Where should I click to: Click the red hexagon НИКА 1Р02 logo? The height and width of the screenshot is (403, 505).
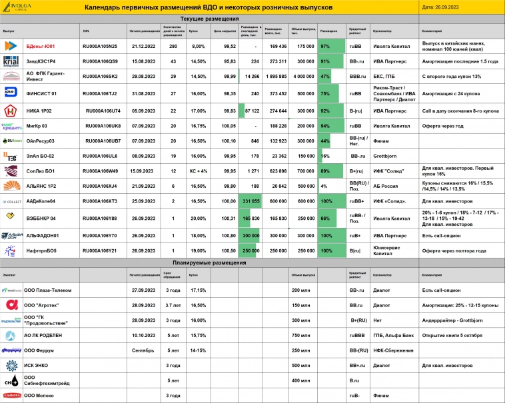coord(11,110)
